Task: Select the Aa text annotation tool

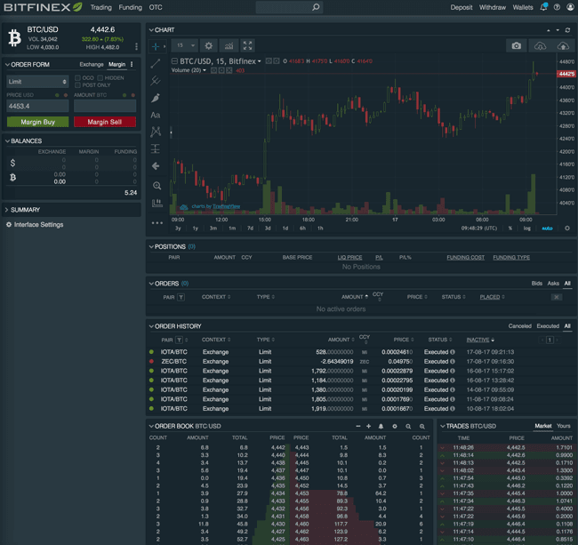Action: [156, 115]
